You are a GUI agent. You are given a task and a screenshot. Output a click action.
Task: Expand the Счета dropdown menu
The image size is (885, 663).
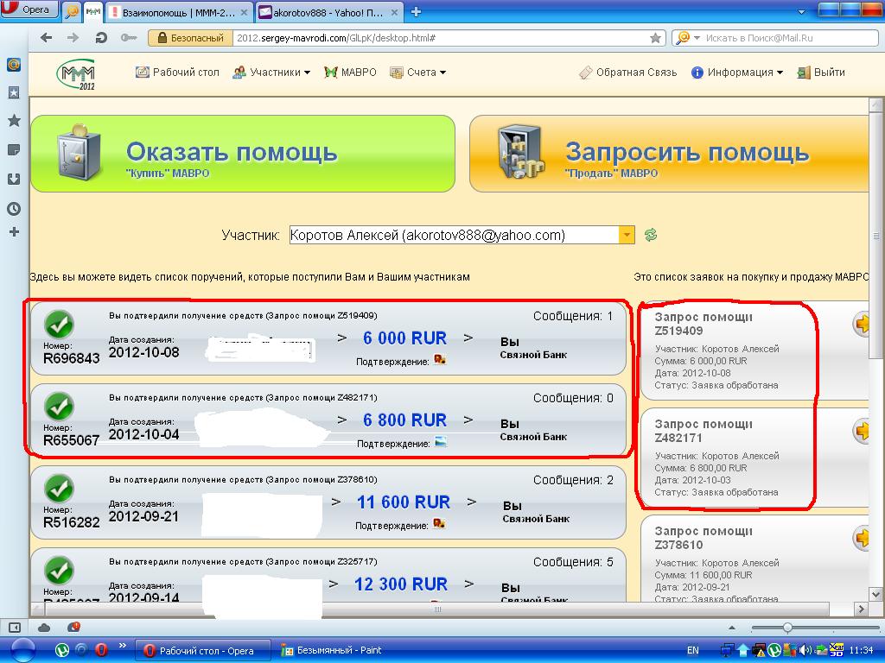(x=417, y=73)
